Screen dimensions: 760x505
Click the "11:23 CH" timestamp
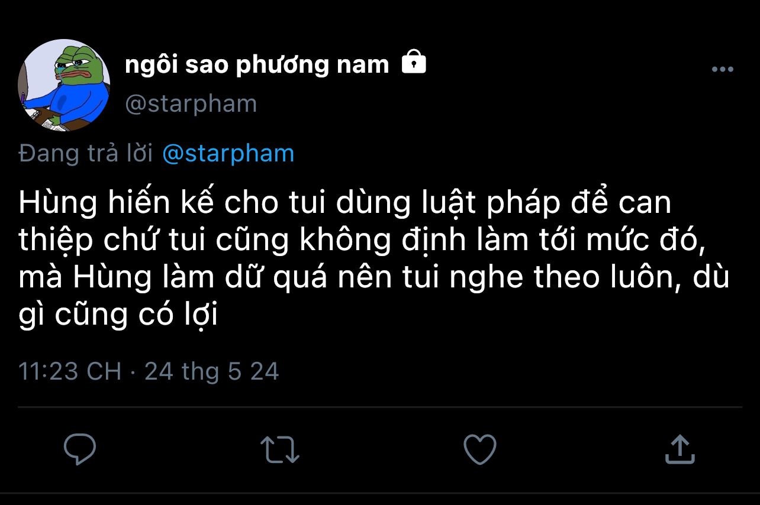[x=70, y=371]
